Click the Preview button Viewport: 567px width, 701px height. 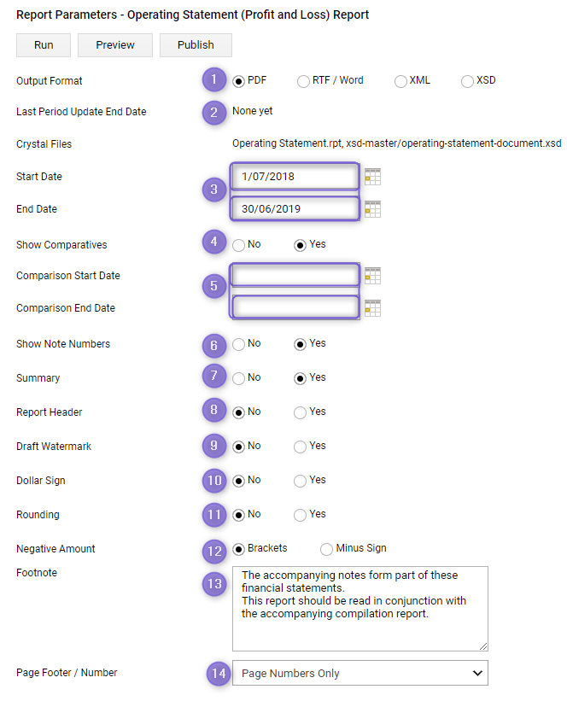pyautogui.click(x=115, y=45)
